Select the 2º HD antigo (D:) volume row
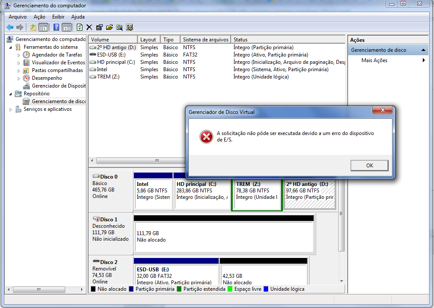Screen dimensions: 434x308 coord(216,47)
